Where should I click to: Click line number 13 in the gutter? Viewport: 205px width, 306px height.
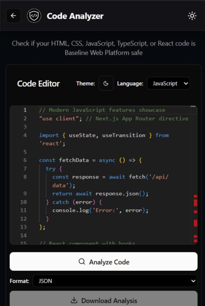pyautogui.click(x=24, y=227)
